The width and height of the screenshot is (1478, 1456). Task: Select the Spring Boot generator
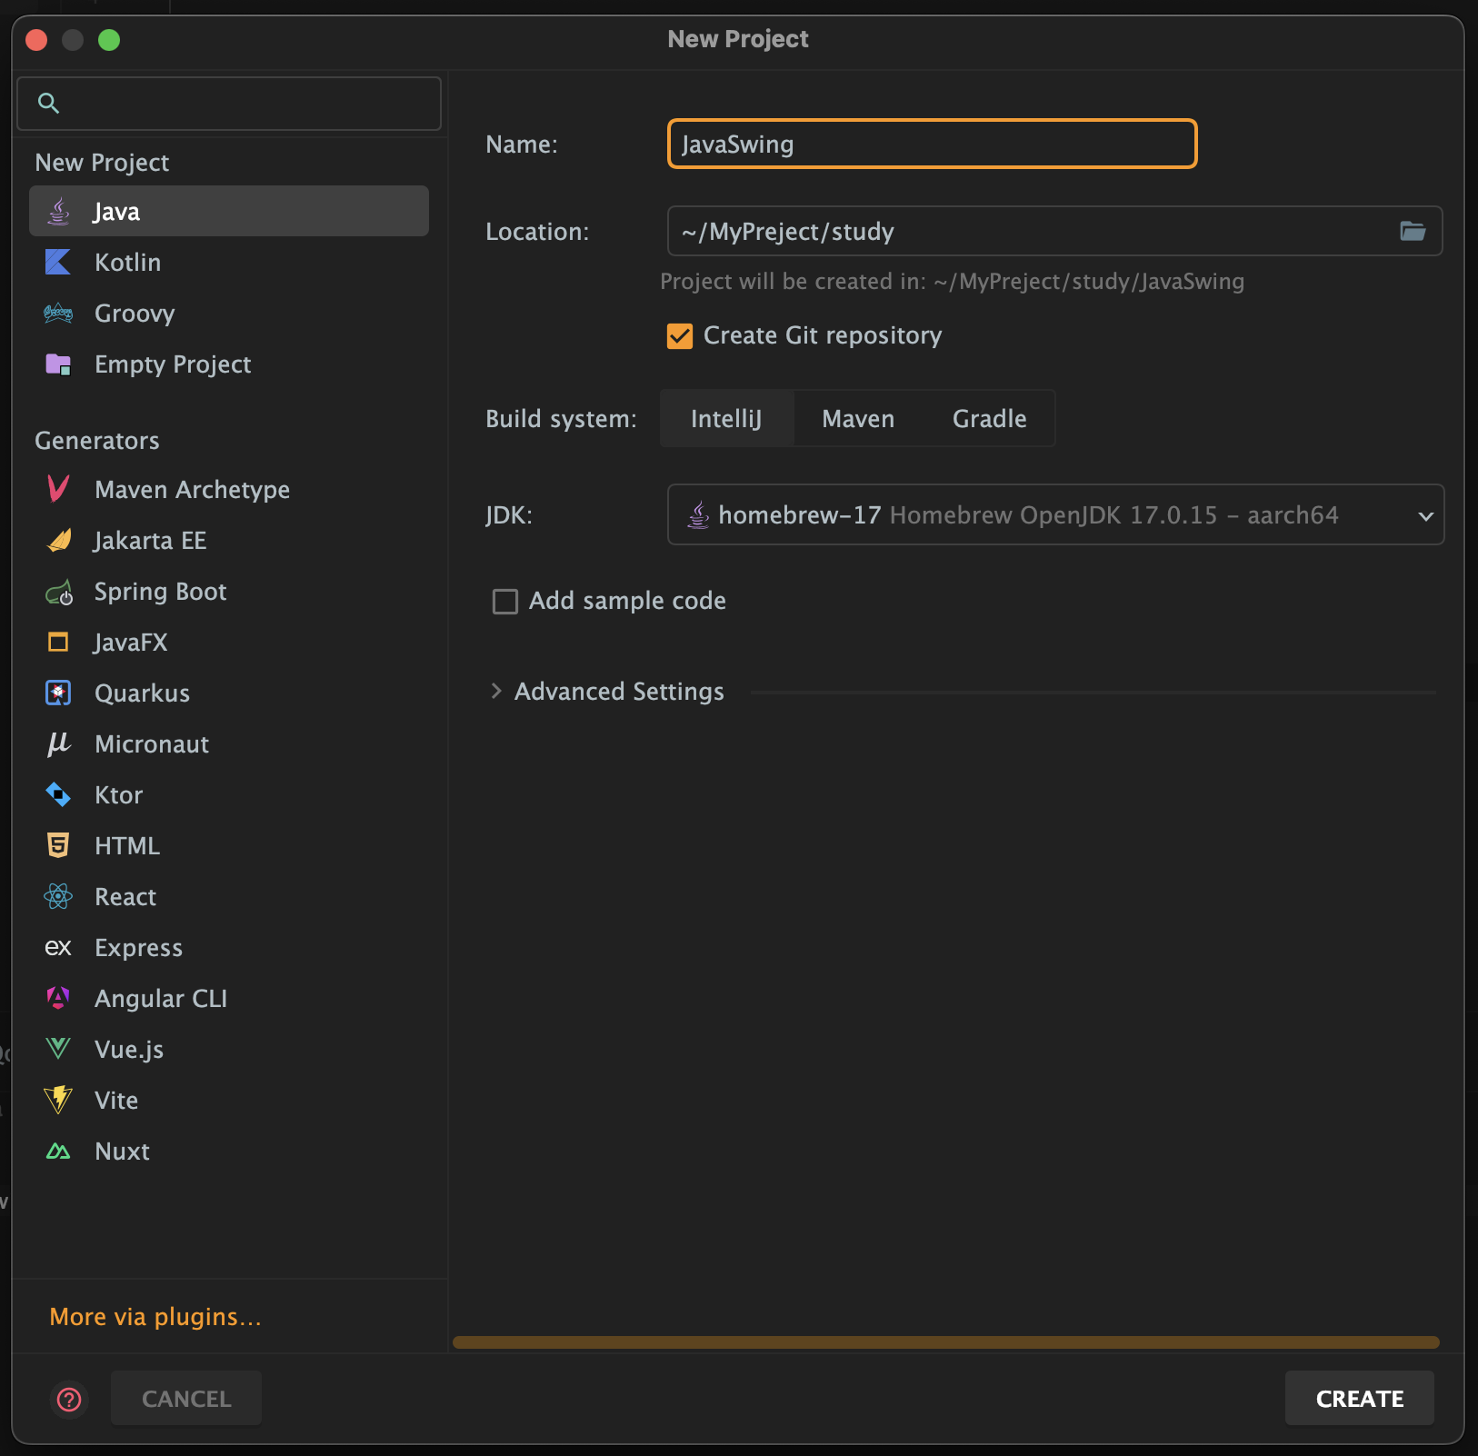click(229, 592)
